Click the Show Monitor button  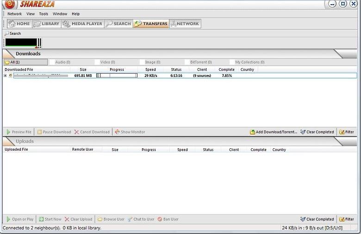click(130, 132)
